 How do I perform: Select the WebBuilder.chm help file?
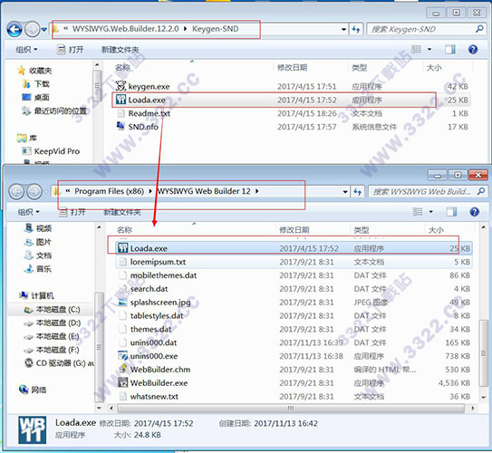click(294, 370)
